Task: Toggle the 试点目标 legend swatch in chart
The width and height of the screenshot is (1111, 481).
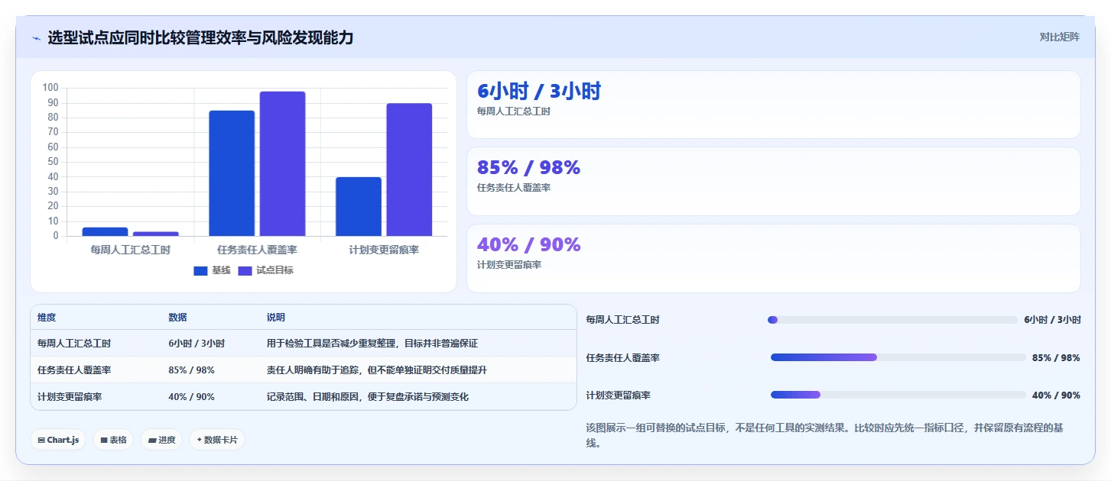Action: point(245,270)
